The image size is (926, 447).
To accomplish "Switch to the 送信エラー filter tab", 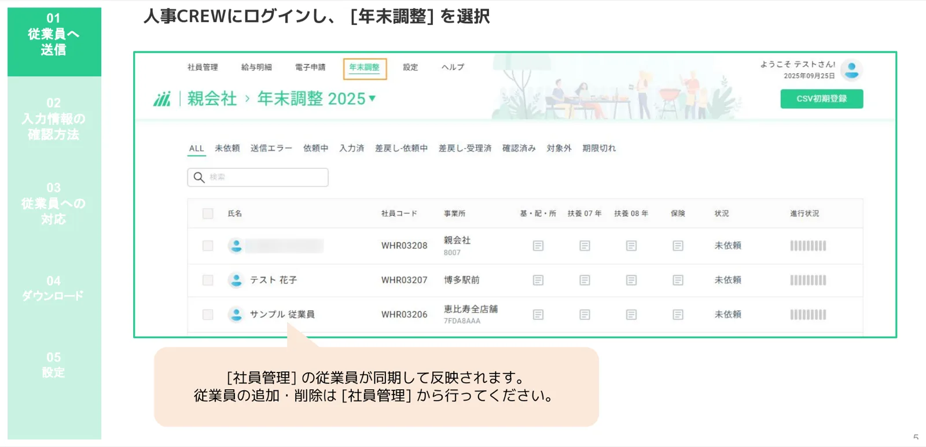I will tap(271, 148).
